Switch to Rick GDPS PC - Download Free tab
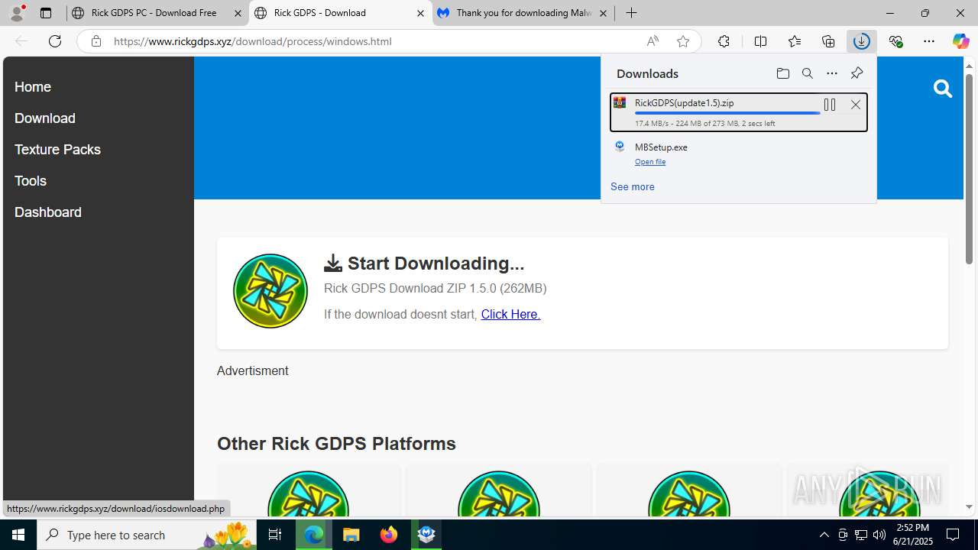The image size is (978, 550). [157, 13]
